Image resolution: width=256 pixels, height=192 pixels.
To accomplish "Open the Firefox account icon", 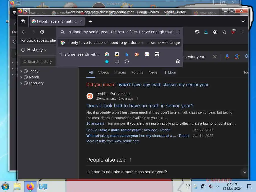I will tap(215, 32).
